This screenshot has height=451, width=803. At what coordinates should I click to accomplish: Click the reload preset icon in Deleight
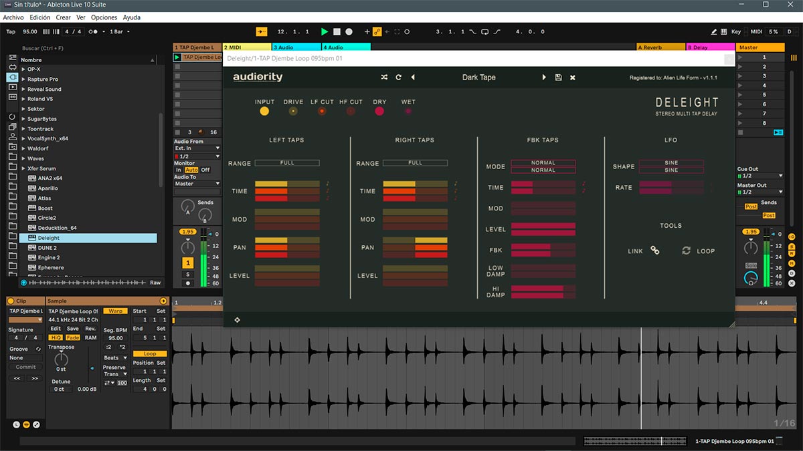pos(398,78)
